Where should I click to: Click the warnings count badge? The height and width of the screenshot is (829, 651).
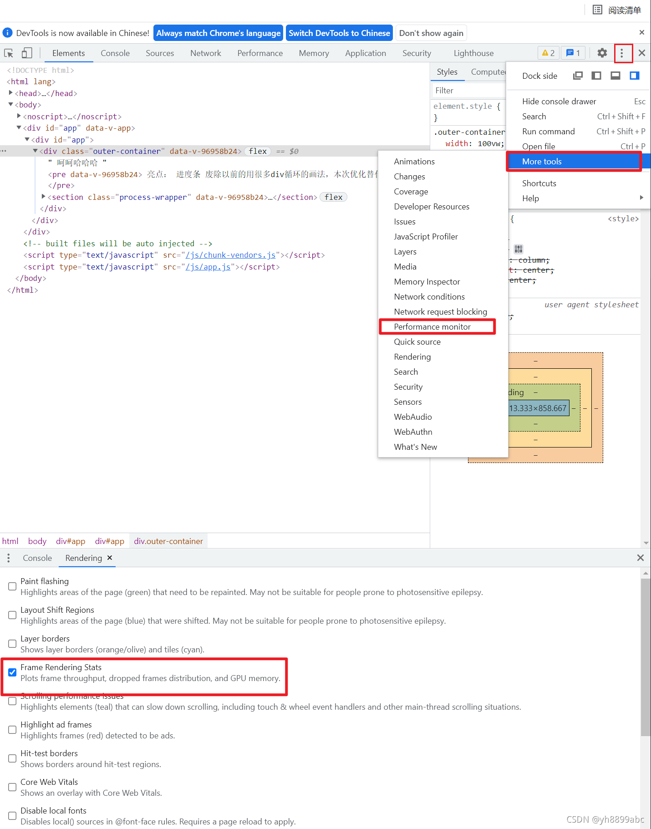point(548,53)
